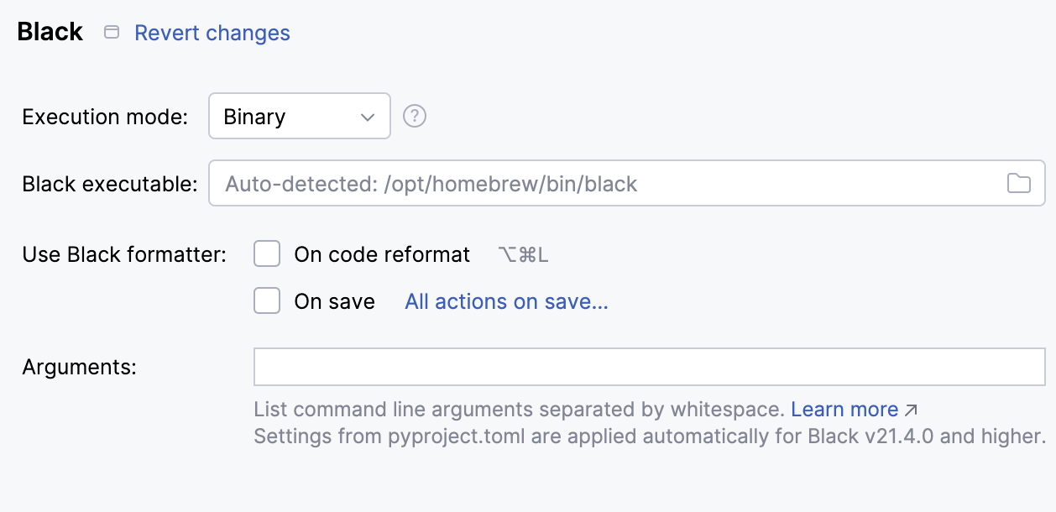Open the Execution mode dropdown
The width and height of the screenshot is (1056, 512).
click(x=300, y=117)
